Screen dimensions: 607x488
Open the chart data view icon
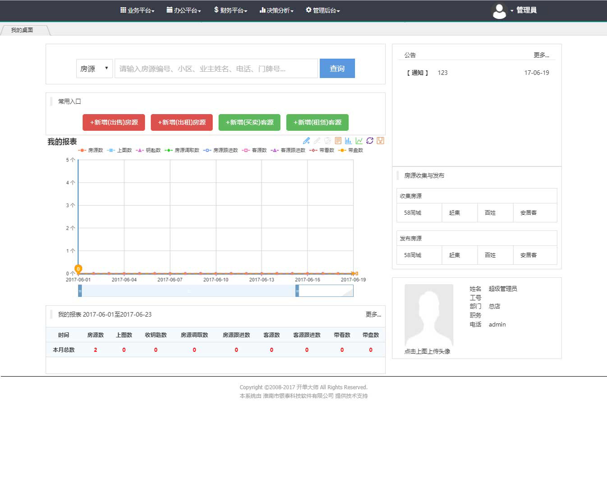(x=338, y=141)
